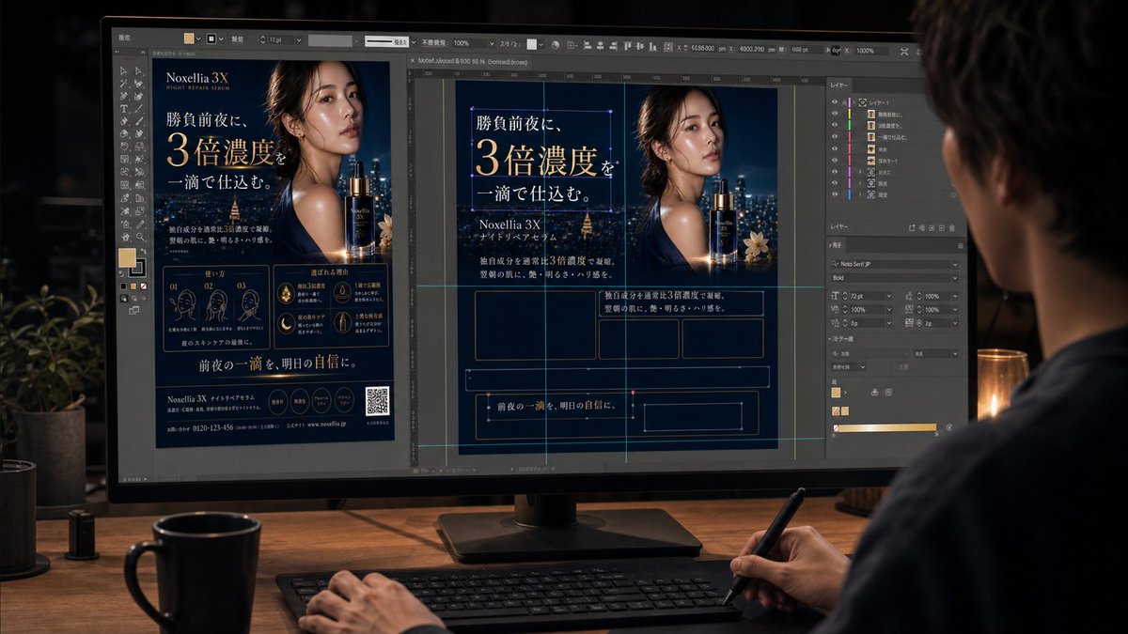Click the Align Top icon in control bar
1128x634 pixels.
tap(627, 45)
